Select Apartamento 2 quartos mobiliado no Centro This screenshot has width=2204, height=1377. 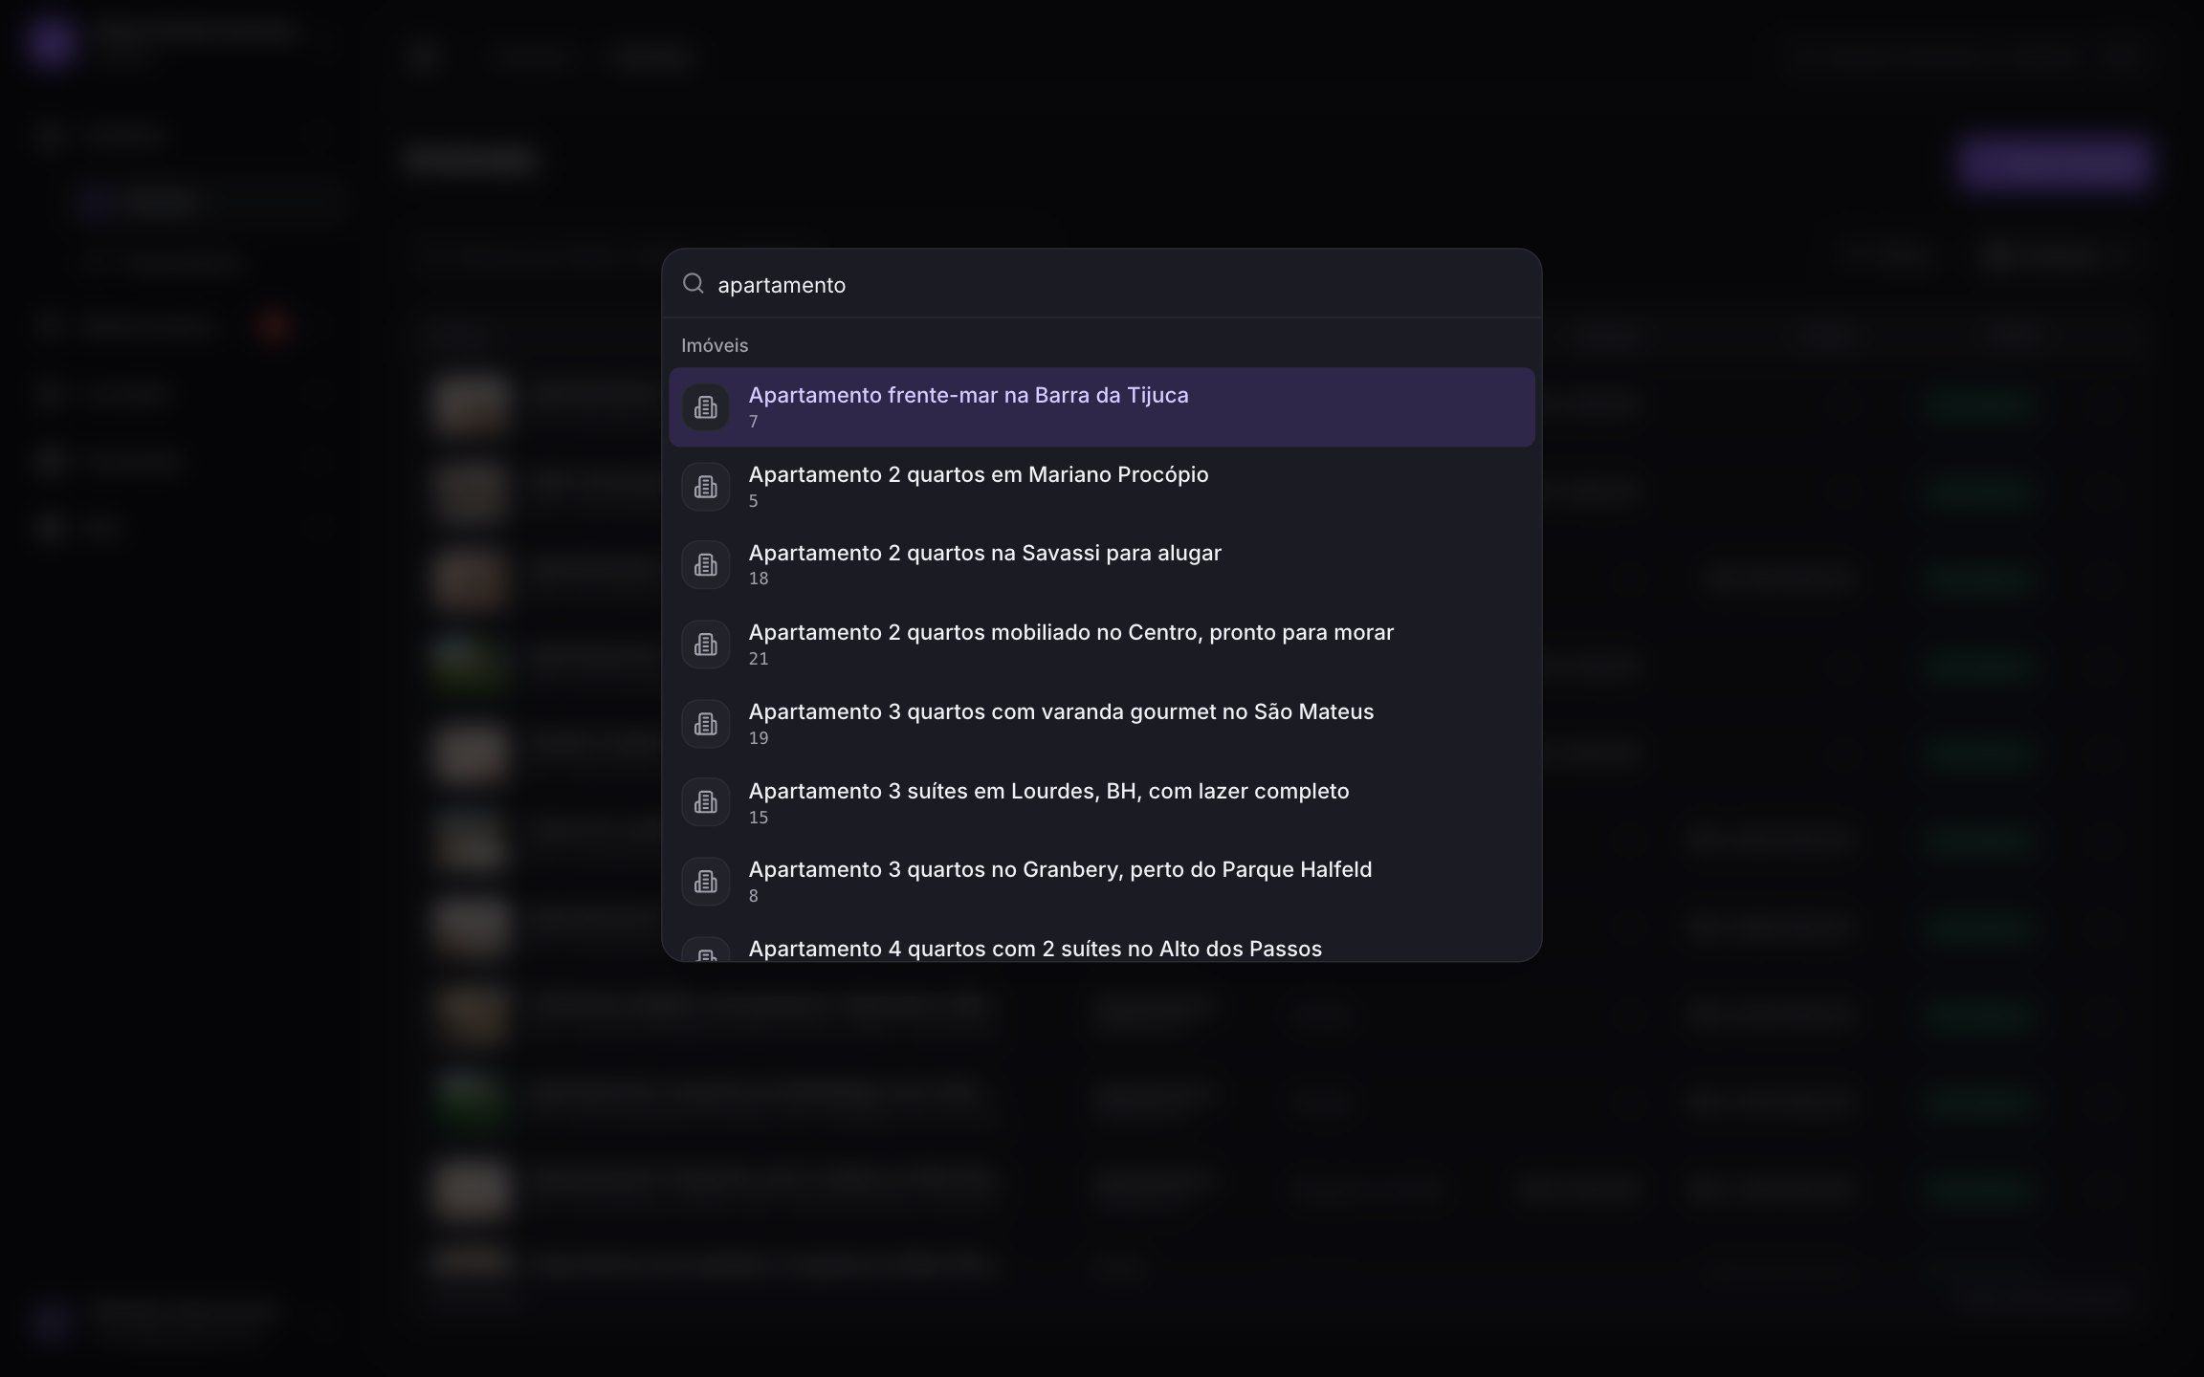(1102, 645)
